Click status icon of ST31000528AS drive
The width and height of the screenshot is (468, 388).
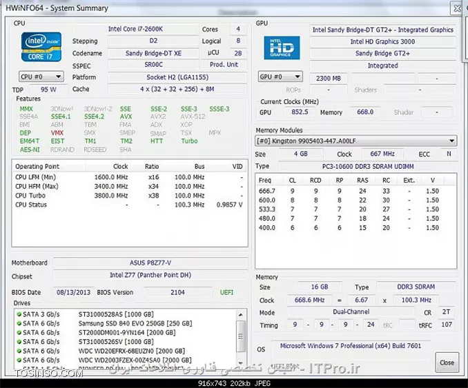pos(19,314)
